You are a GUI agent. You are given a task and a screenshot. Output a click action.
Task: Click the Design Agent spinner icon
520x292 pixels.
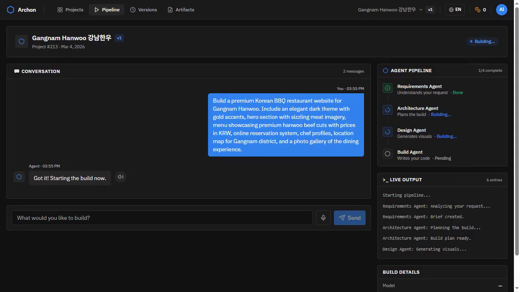coord(388,132)
